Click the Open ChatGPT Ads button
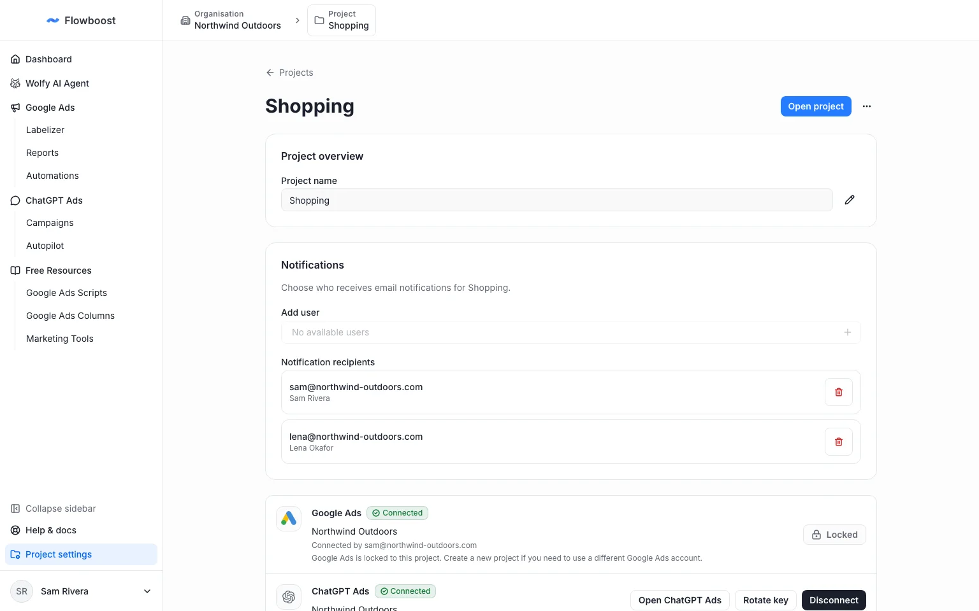 coord(680,600)
